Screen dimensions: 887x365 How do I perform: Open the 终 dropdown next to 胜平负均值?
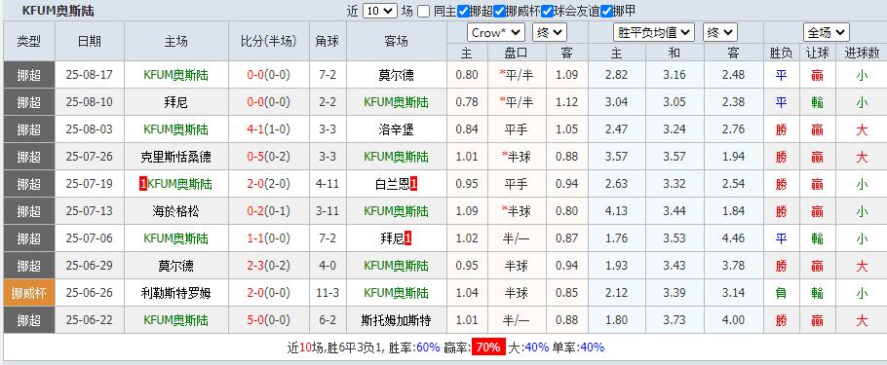pyautogui.click(x=719, y=32)
